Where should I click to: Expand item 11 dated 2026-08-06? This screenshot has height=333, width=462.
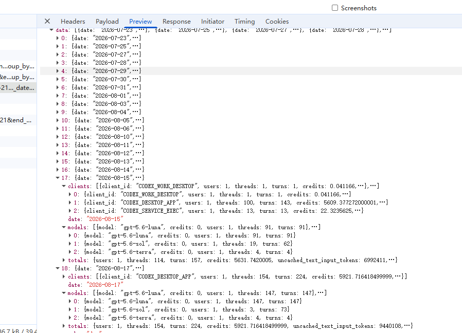click(x=58, y=128)
